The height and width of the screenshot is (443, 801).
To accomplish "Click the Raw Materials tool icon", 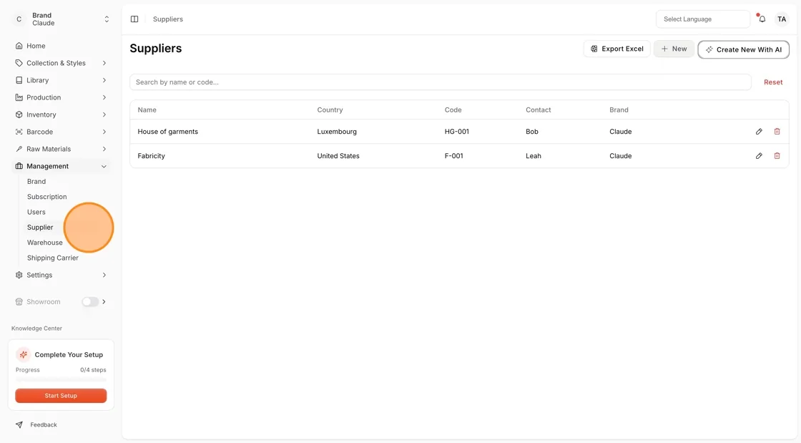I will 19,149.
